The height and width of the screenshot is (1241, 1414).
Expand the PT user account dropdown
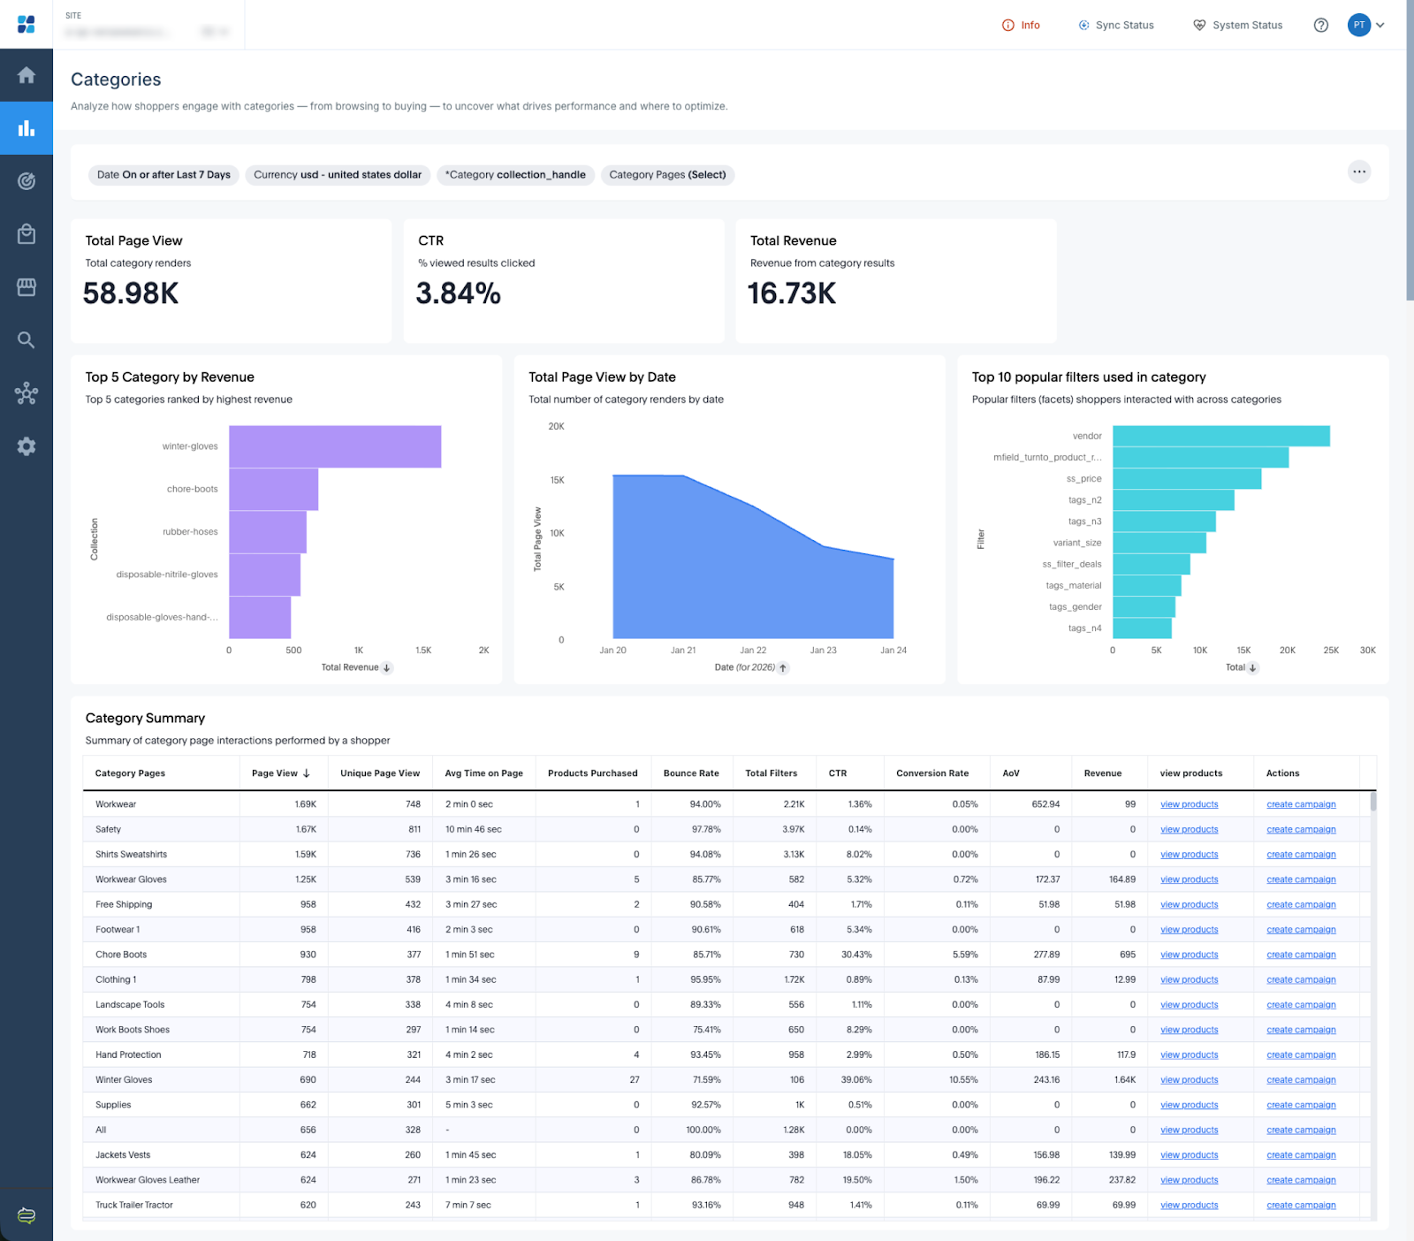coord(1366,25)
